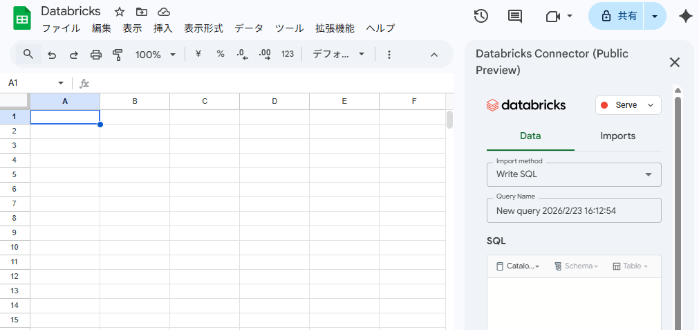Screen dimensions: 699x330
Task: Click the redo arrow in toolbar
Action: [x=74, y=55]
